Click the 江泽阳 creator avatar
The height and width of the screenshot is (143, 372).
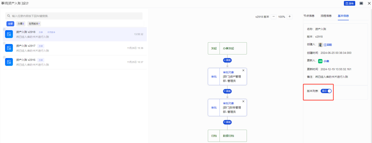320,45
